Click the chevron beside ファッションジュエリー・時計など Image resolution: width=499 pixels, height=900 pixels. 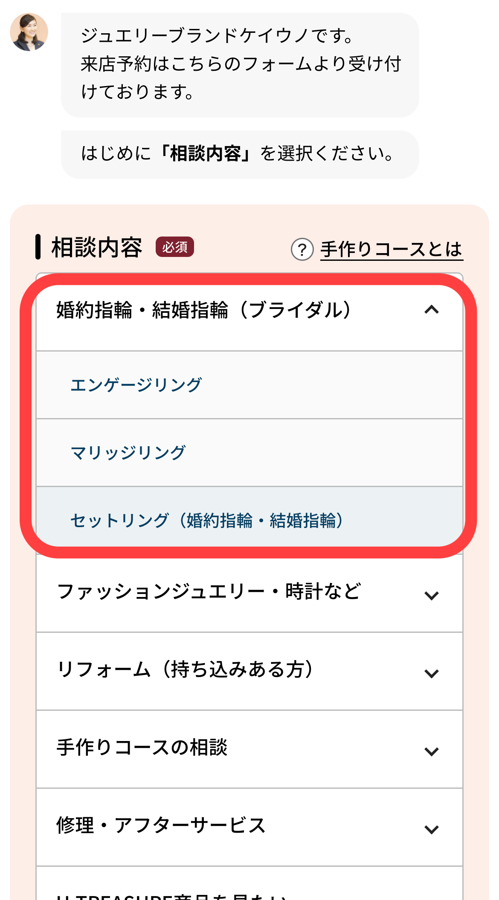[x=432, y=595]
